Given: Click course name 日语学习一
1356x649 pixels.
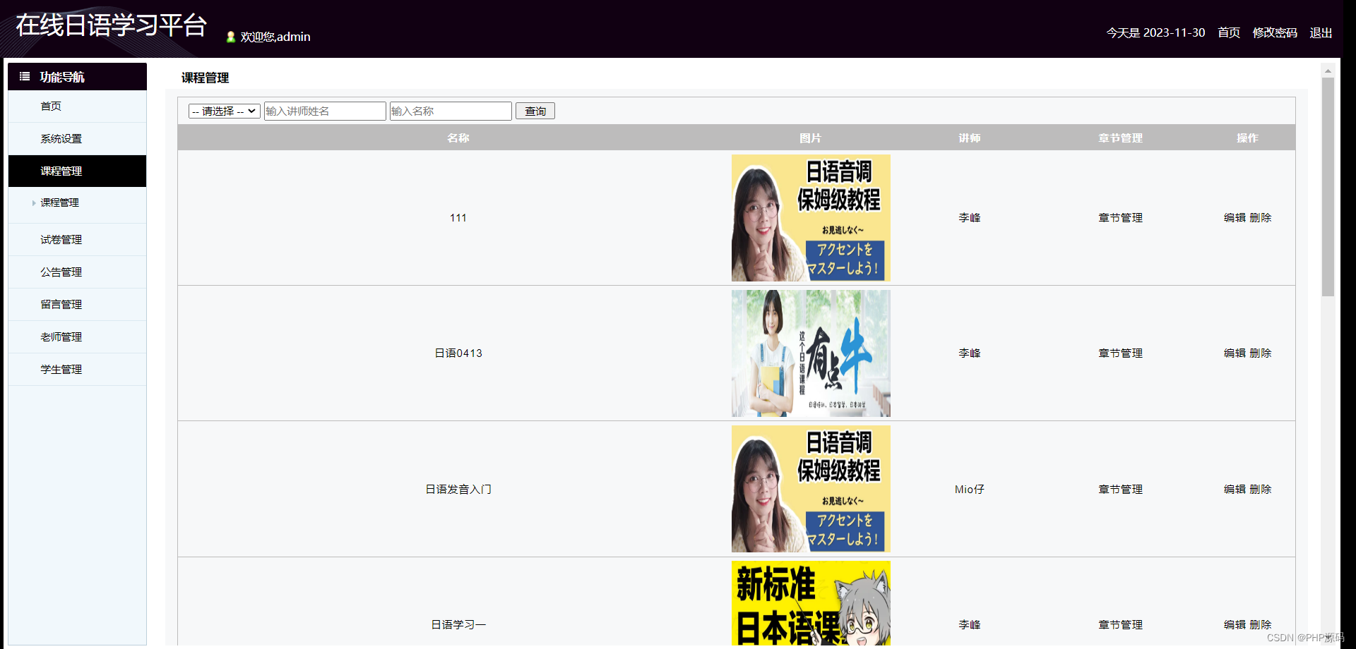Looking at the screenshot, I should coord(458,625).
